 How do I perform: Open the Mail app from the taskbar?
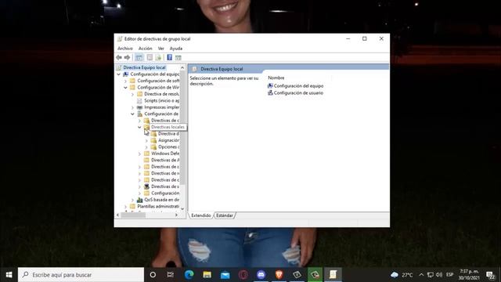[x=225, y=275]
